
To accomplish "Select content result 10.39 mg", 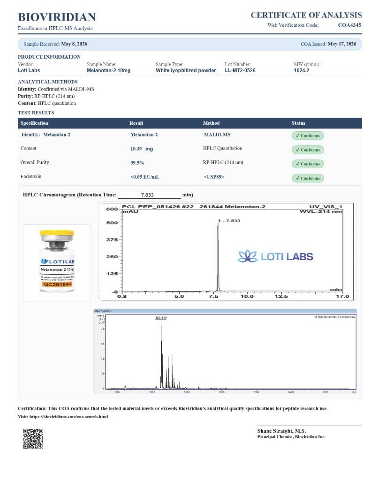I will pyautogui.click(x=142, y=149).
